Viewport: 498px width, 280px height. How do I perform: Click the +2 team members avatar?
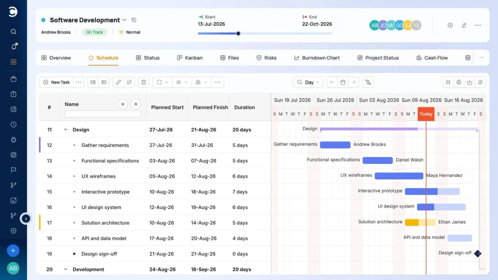[x=416, y=25]
